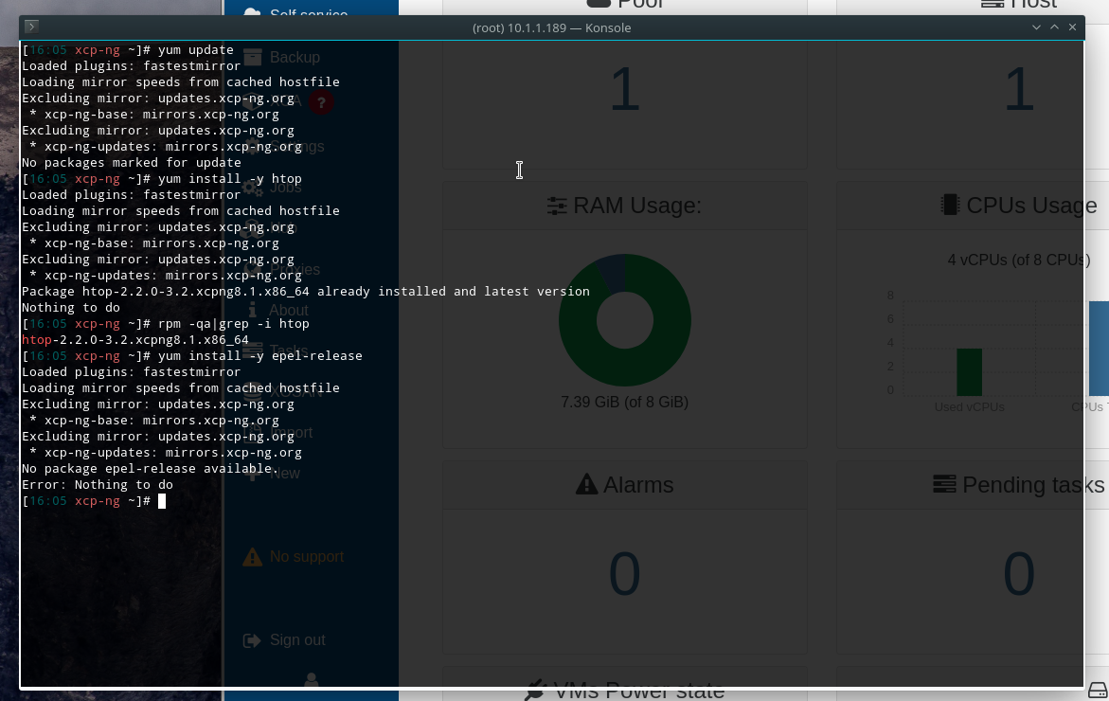1109x701 pixels.
Task: Click Sign out in Xen Orchestra sidebar
Action: [284, 640]
